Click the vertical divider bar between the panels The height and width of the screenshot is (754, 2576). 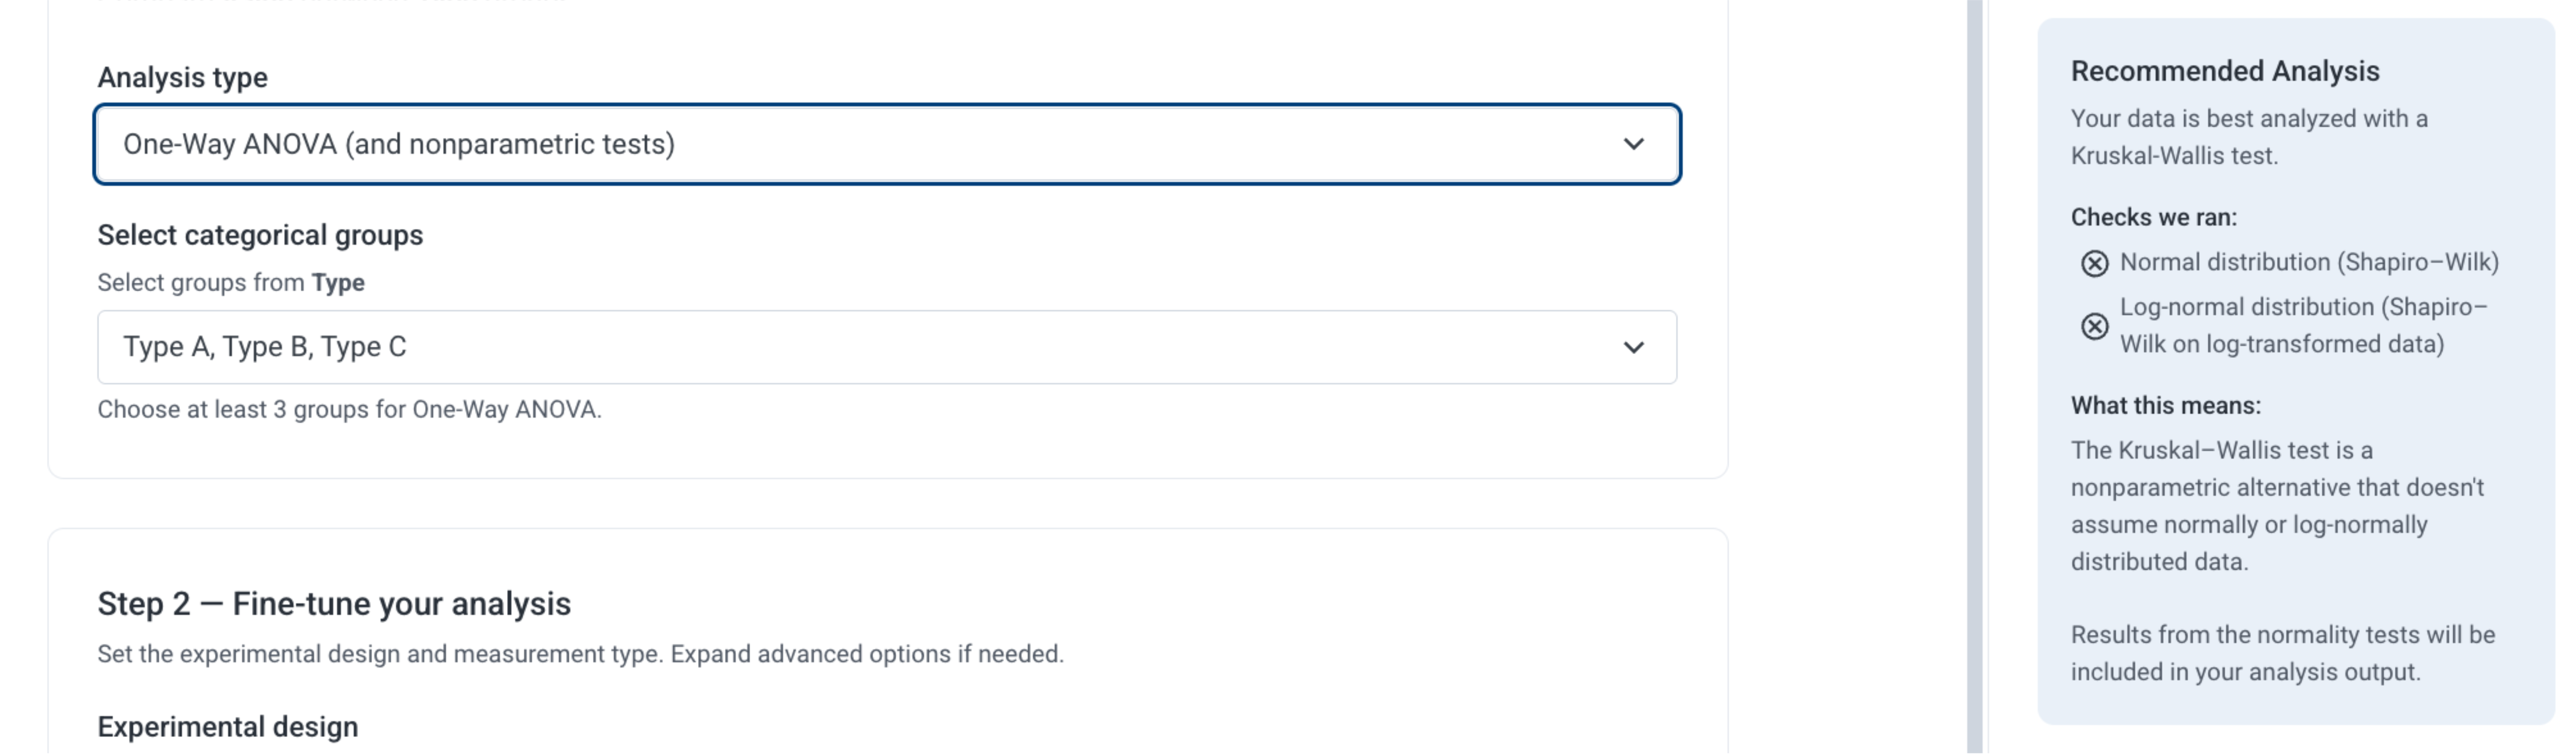[1974, 377]
